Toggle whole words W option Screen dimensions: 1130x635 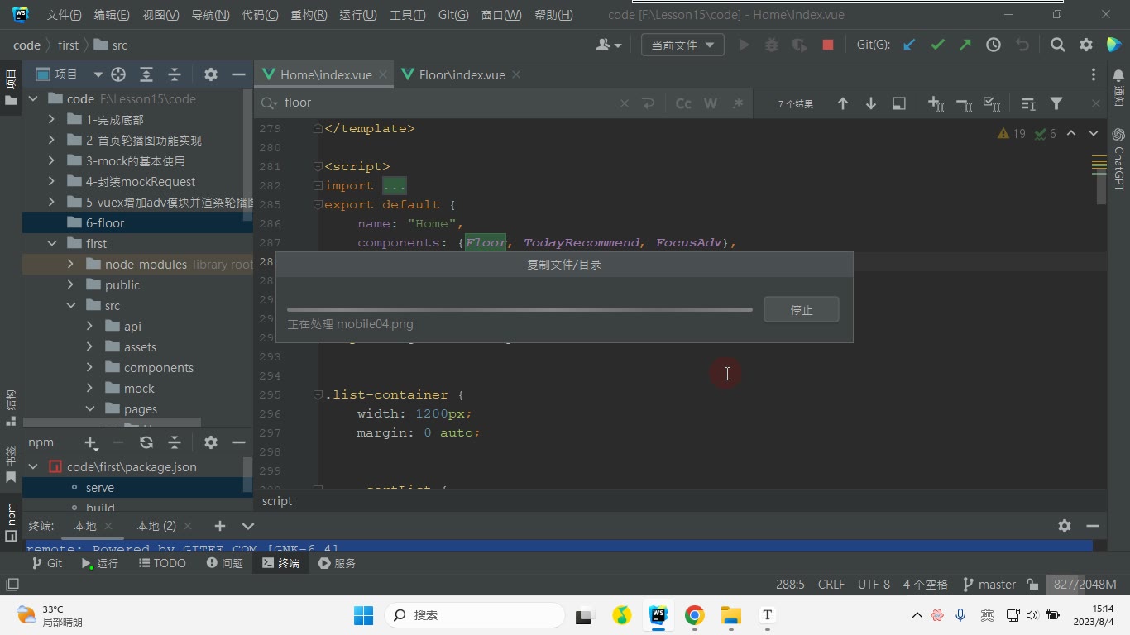click(x=710, y=103)
